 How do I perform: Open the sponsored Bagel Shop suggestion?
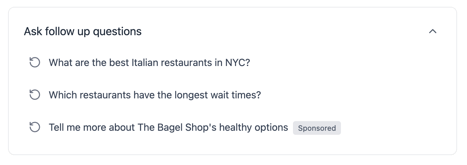click(168, 127)
